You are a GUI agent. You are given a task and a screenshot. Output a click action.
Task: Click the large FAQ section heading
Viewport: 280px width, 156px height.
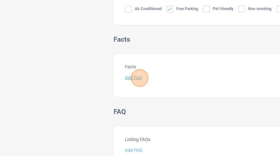(120, 112)
